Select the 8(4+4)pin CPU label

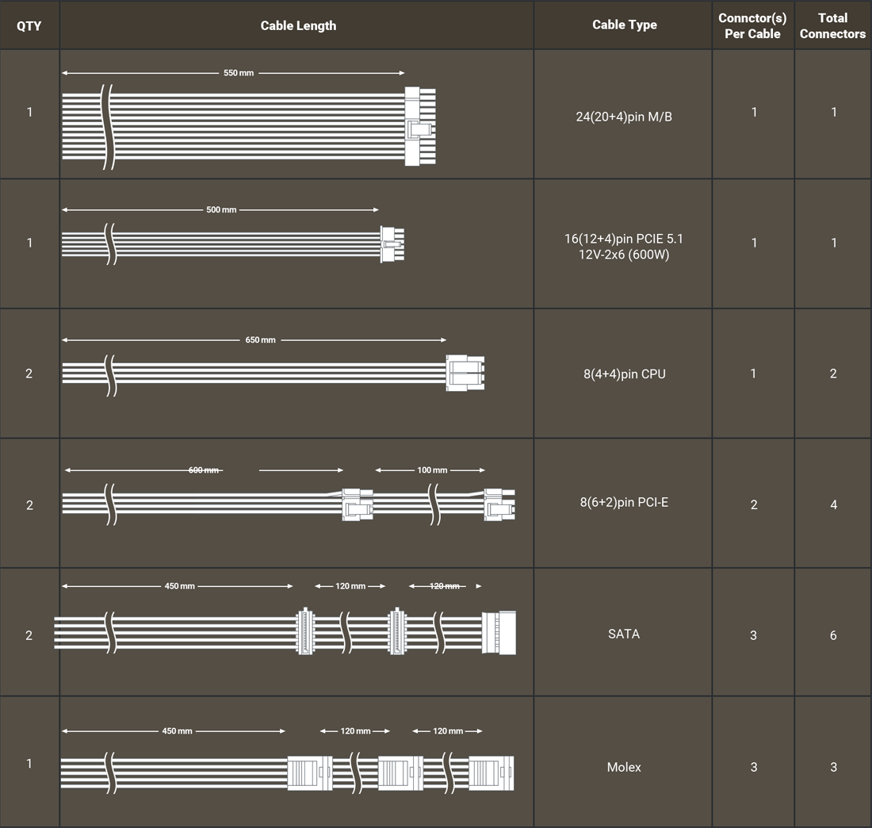624,374
